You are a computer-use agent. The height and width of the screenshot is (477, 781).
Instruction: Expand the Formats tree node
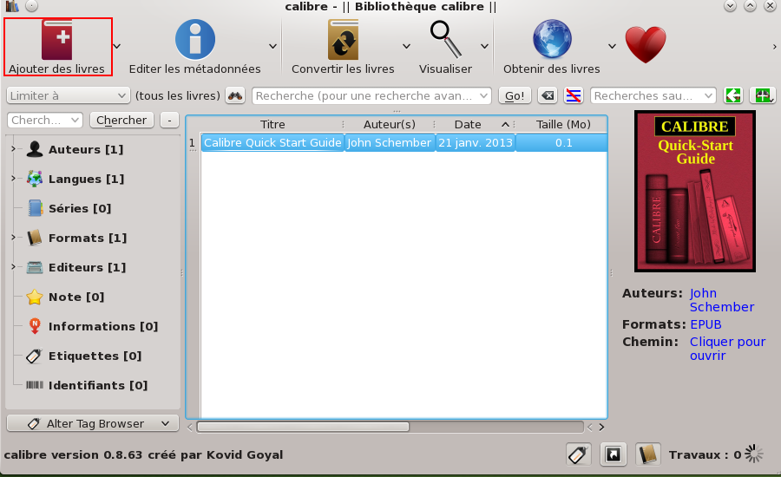pyautogui.click(x=13, y=238)
